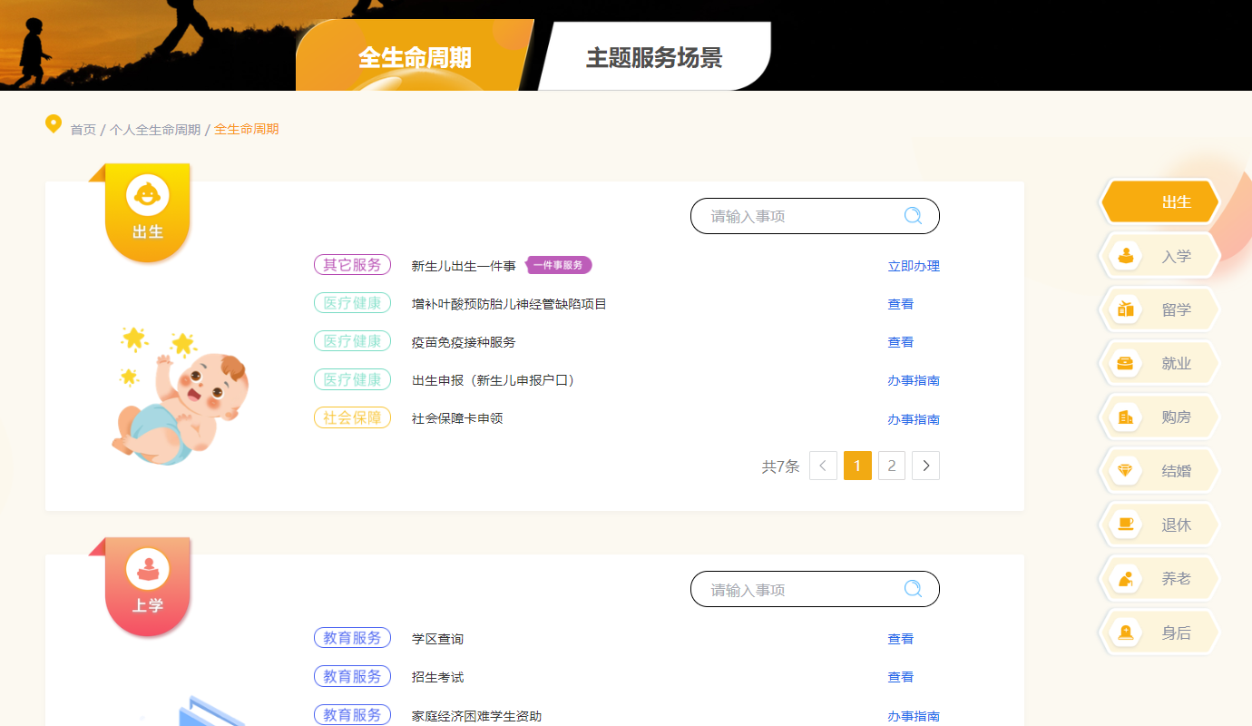Click the 结婚 diamond sidebar icon
Viewport: 1252px width, 726px height.
(1126, 471)
